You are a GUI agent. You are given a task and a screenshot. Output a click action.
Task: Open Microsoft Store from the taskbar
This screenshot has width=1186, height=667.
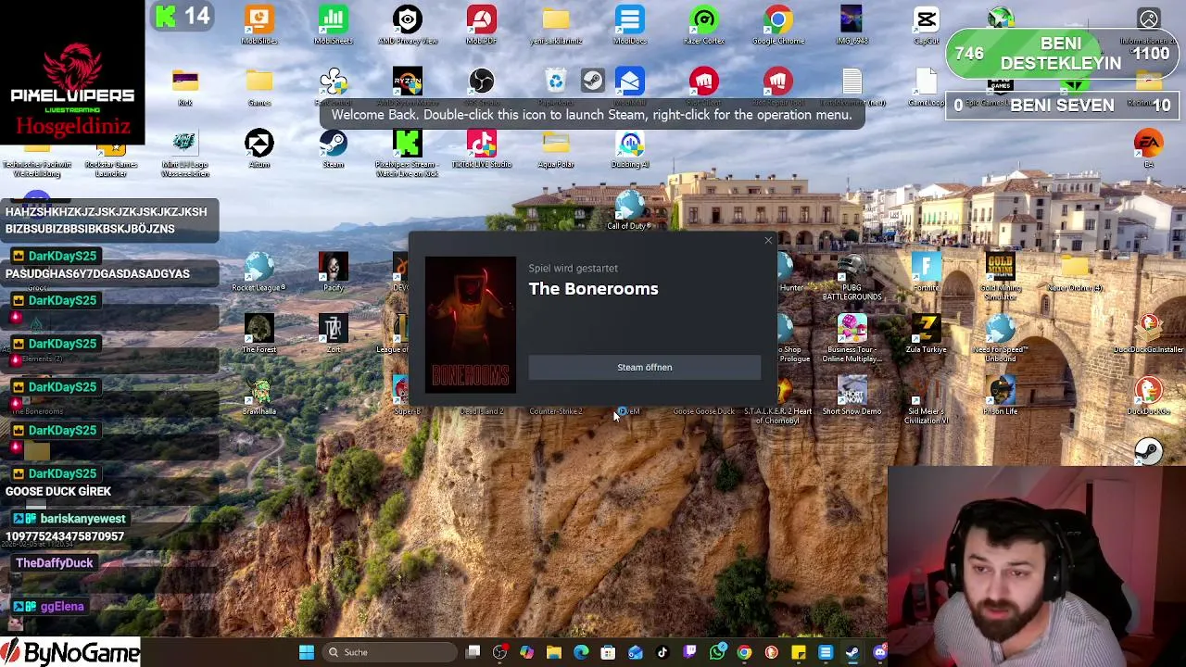608,652
